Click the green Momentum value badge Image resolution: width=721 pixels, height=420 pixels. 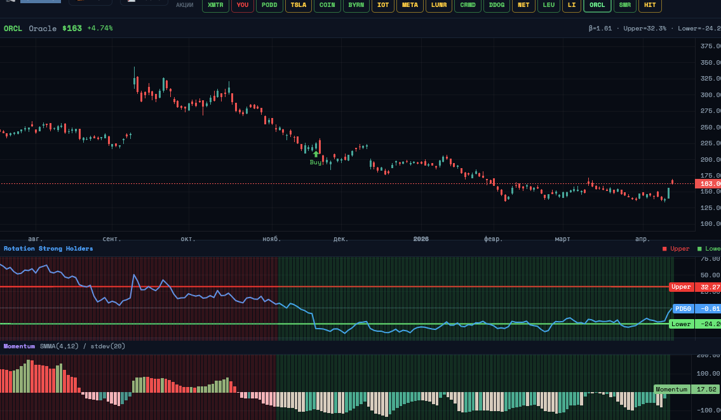point(672,390)
